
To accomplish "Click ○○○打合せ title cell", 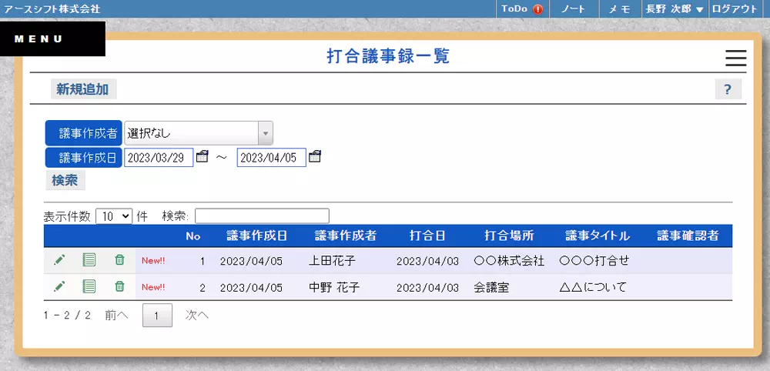I will (x=594, y=261).
